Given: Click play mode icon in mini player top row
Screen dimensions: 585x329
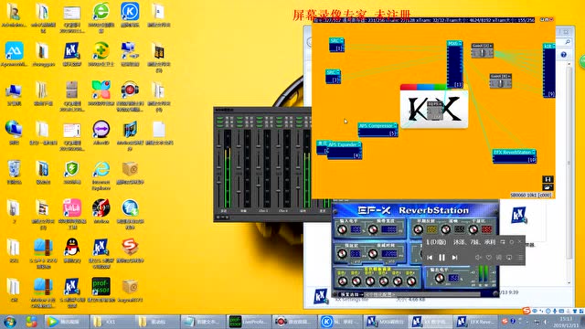Looking at the screenshot, I should tap(503, 242).
